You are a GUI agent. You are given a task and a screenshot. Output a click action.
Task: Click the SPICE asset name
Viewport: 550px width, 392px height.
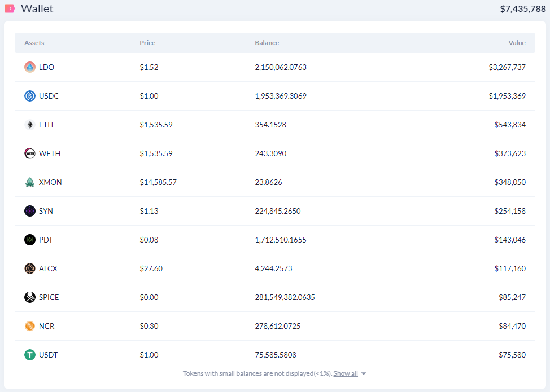click(x=49, y=297)
